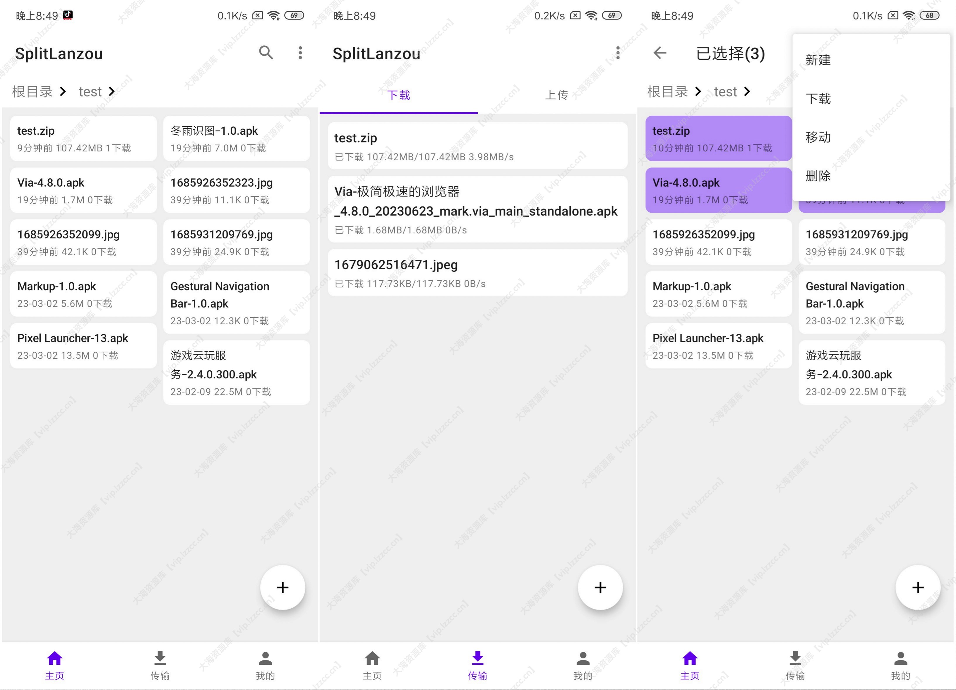Tap battery indicator showing 68
The height and width of the screenshot is (690, 956).
[x=929, y=16]
